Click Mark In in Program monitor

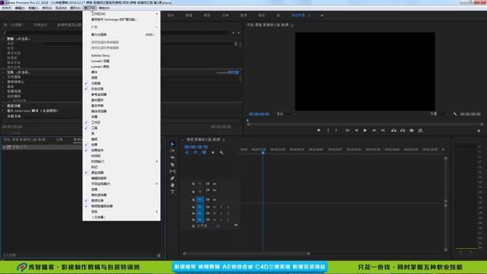(328, 130)
